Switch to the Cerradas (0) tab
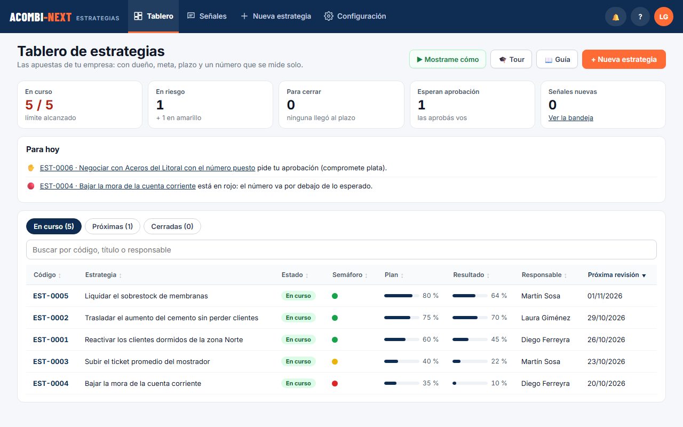The image size is (683, 427). coord(172,226)
